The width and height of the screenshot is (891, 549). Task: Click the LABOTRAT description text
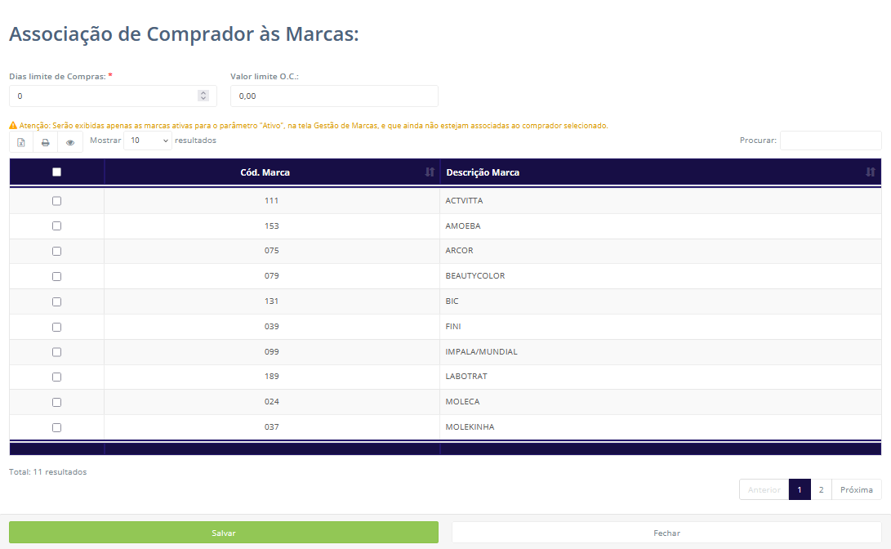(466, 377)
